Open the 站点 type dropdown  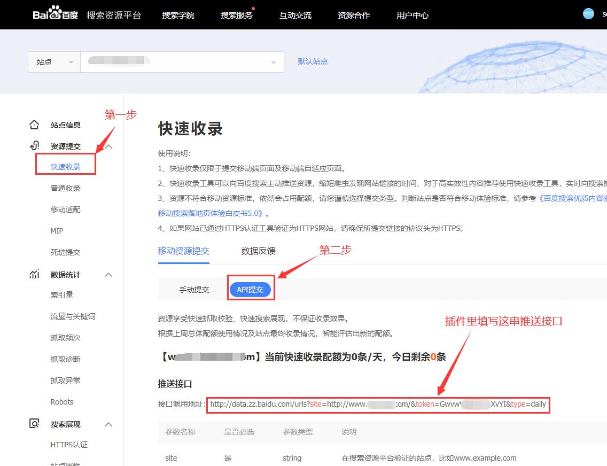click(x=54, y=62)
